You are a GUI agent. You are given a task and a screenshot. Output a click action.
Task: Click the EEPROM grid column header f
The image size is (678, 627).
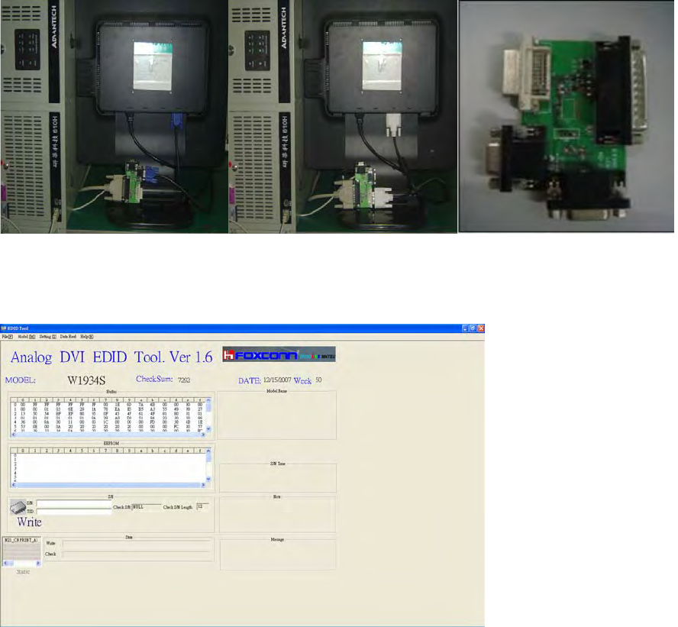tap(200, 451)
